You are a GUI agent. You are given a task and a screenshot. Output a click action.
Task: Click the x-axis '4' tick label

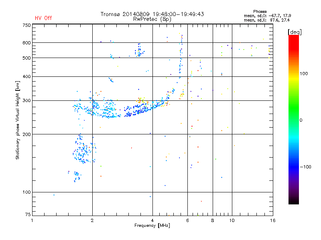[152, 220]
